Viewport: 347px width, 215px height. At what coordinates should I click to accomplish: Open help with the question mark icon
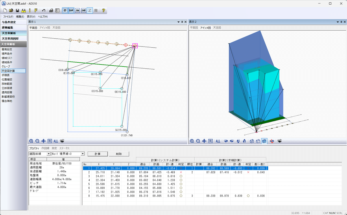point(104,11)
